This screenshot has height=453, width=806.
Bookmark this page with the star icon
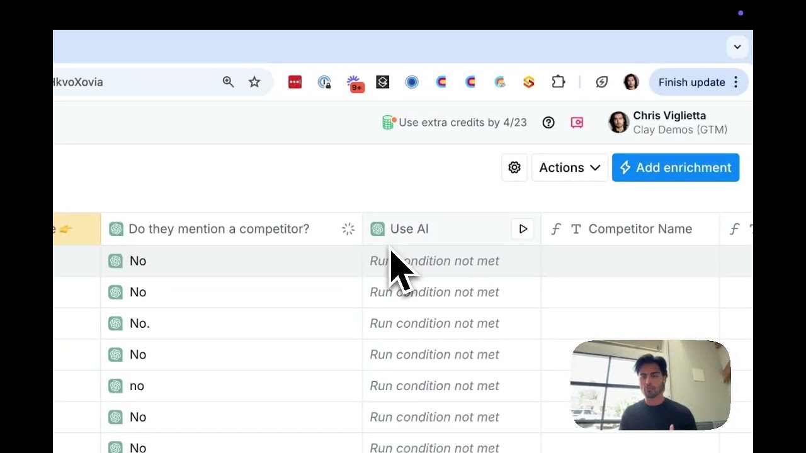click(254, 82)
